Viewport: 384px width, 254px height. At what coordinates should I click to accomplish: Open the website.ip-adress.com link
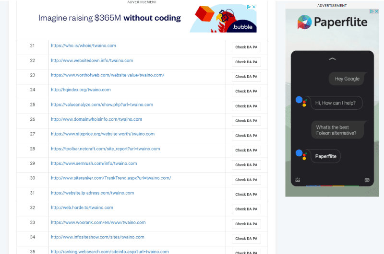click(93, 193)
